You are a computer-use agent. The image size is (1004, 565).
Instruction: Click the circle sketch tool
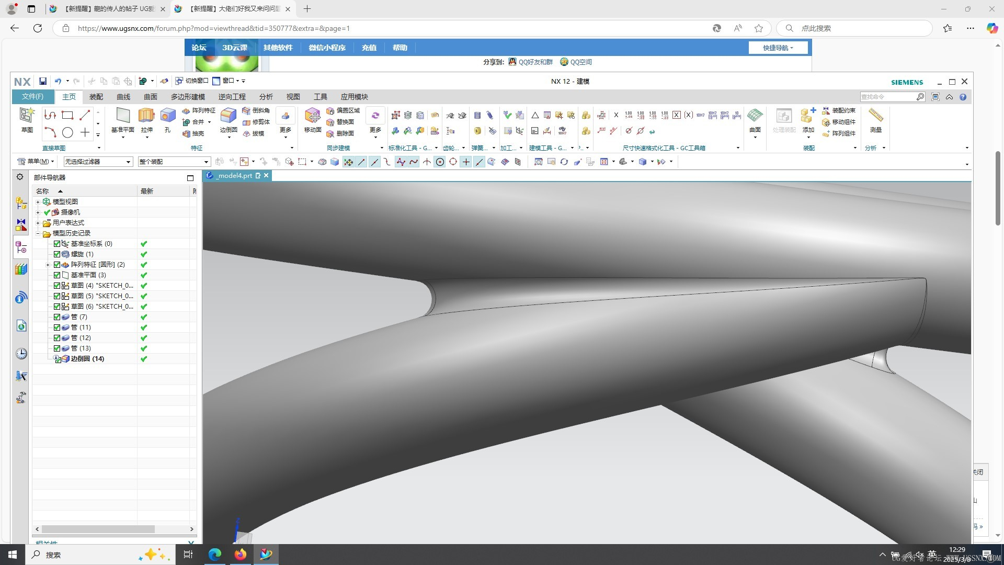point(67,133)
